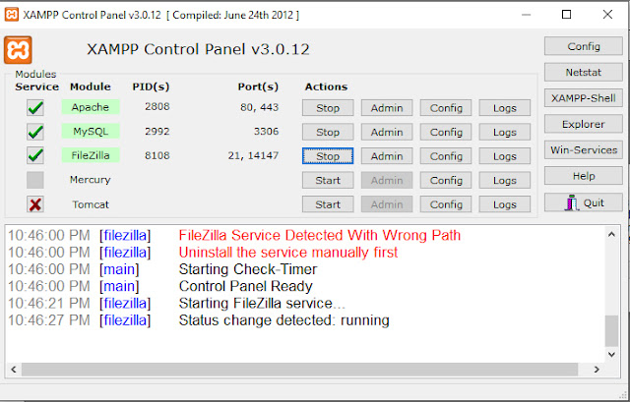Open MySQL Admin page

pos(387,132)
